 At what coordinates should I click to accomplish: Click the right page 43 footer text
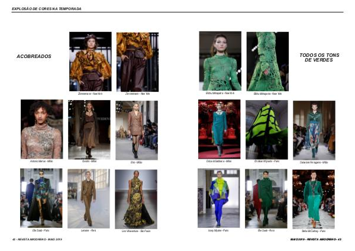(x=316, y=239)
